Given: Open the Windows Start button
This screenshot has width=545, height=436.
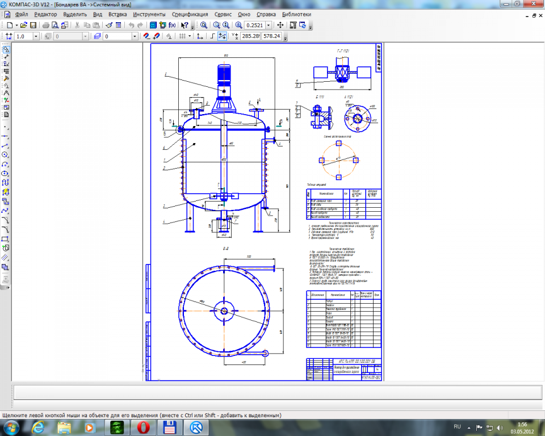Looking at the screenshot, I should pyautogui.click(x=10, y=427).
